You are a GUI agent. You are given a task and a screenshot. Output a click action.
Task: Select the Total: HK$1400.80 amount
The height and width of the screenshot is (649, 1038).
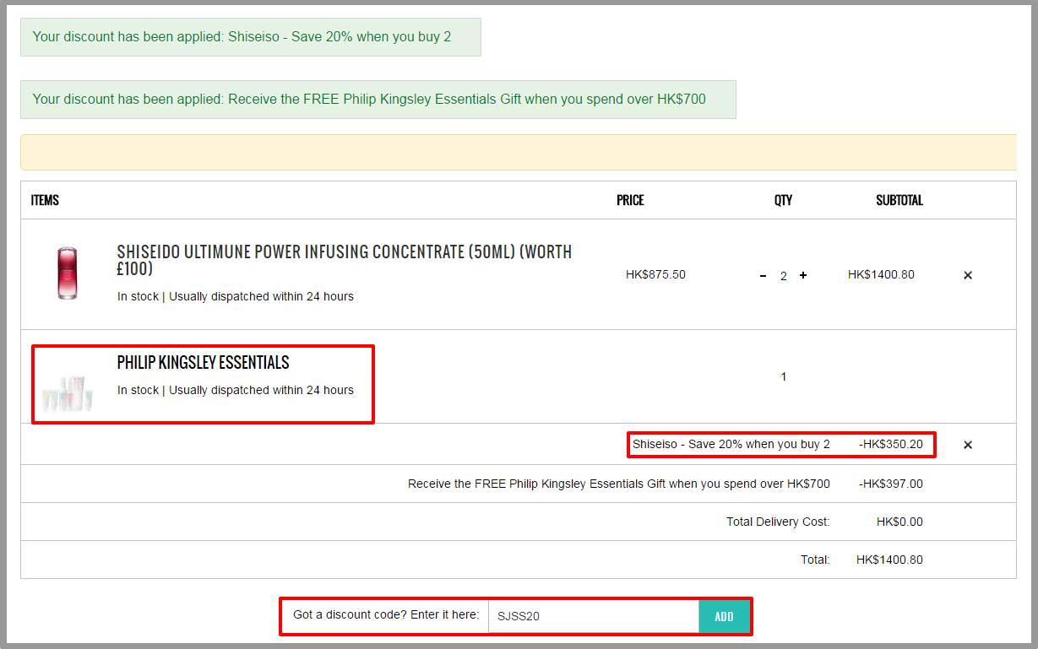[x=889, y=560]
